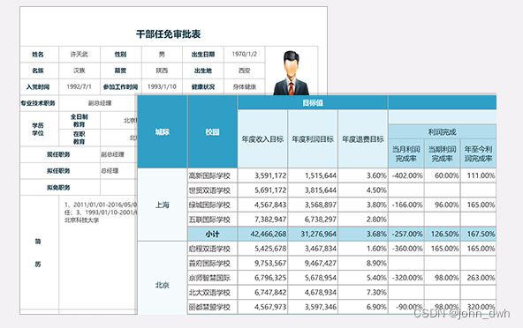Click the refund target cell 8.90%
The height and width of the screenshot is (328, 523).
pos(363,264)
